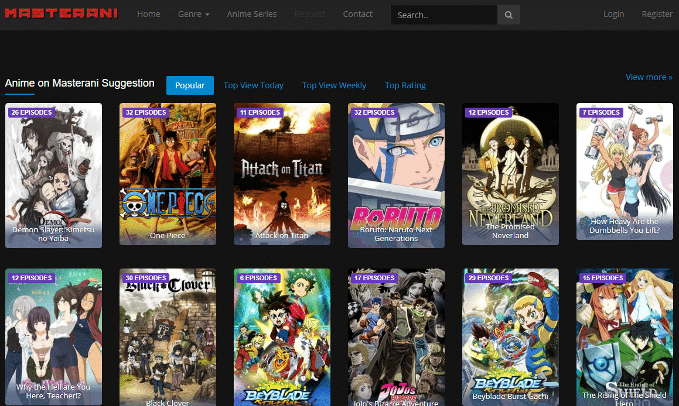Click the Anime on Masterani Suggestion heading

click(x=80, y=83)
